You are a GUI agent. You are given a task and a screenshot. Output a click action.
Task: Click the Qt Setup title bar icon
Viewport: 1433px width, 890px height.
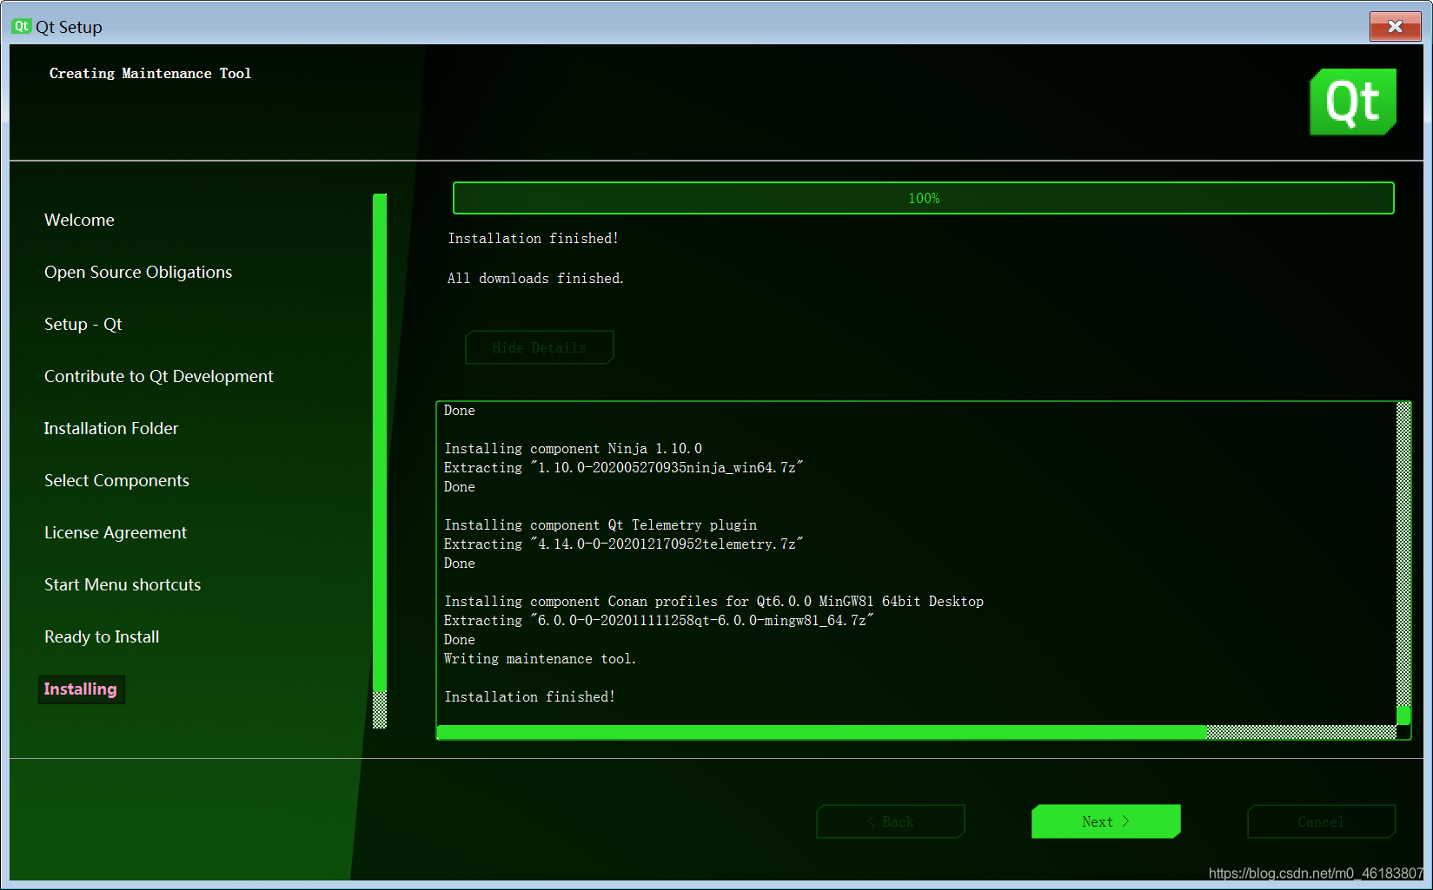(22, 26)
